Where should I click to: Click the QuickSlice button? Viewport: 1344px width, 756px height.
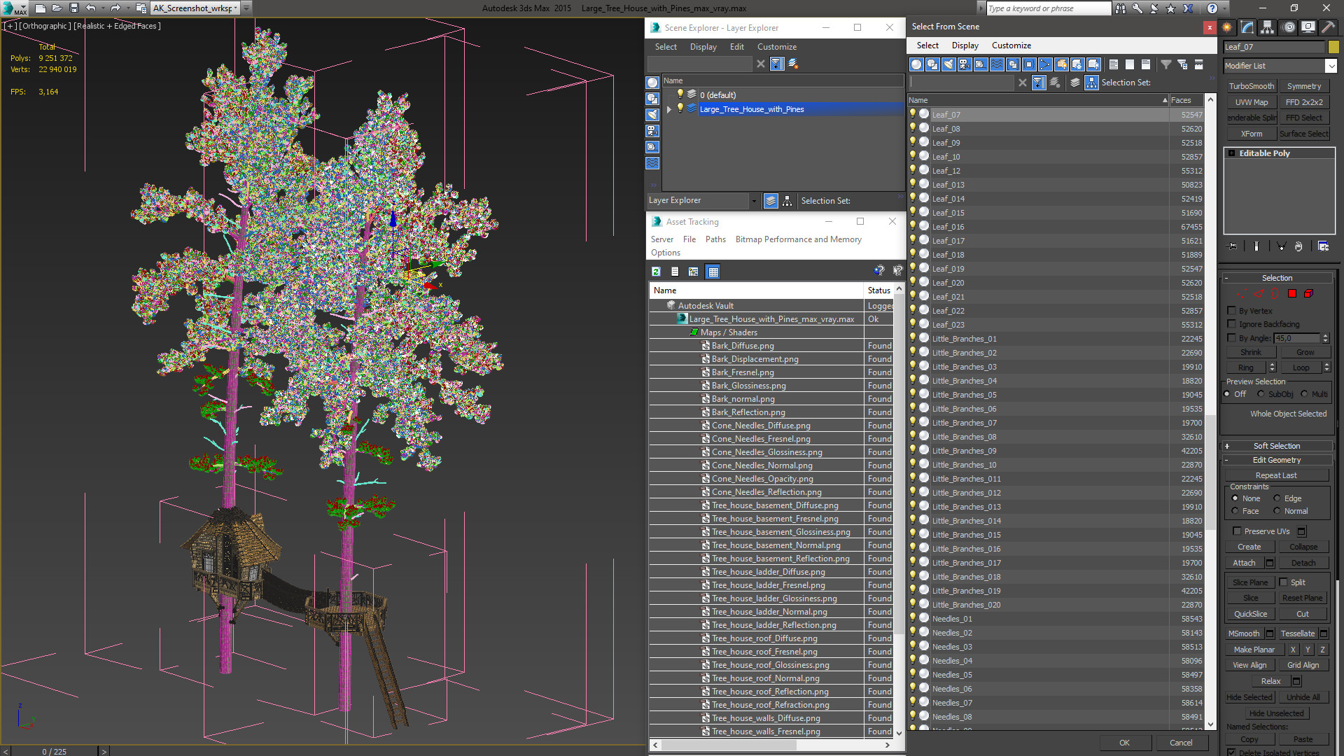(1250, 614)
